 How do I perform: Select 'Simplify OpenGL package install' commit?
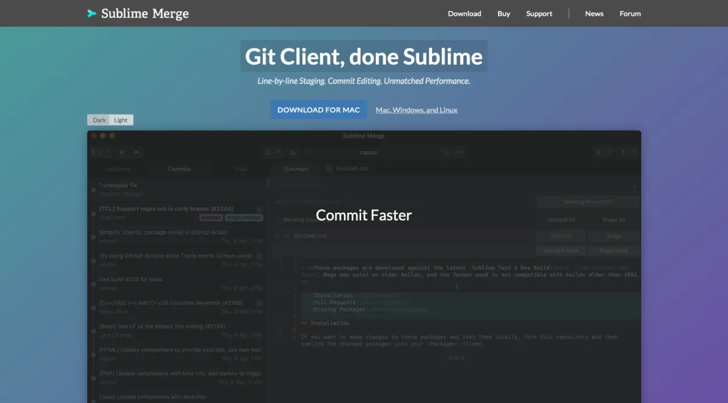click(179, 236)
